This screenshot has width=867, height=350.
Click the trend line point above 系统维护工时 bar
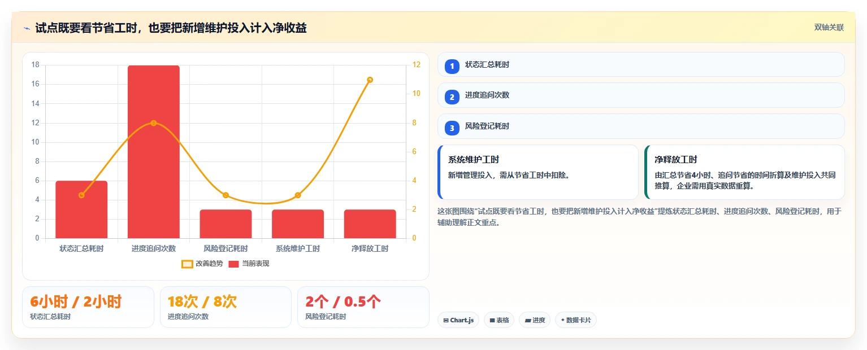[x=298, y=195]
